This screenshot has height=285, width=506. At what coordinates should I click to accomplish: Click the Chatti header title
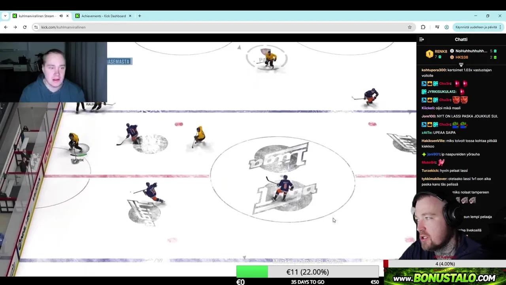[x=461, y=40]
